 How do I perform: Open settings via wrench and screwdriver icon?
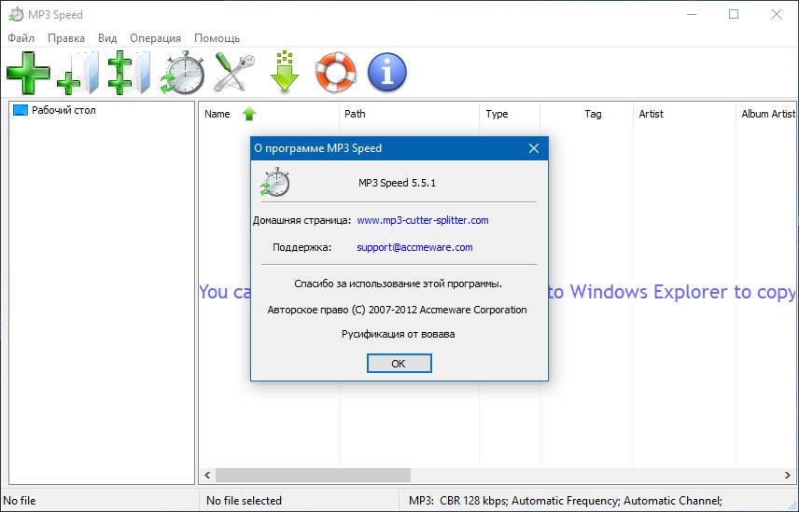coord(234,73)
